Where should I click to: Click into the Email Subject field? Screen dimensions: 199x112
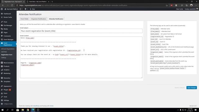[81, 31]
